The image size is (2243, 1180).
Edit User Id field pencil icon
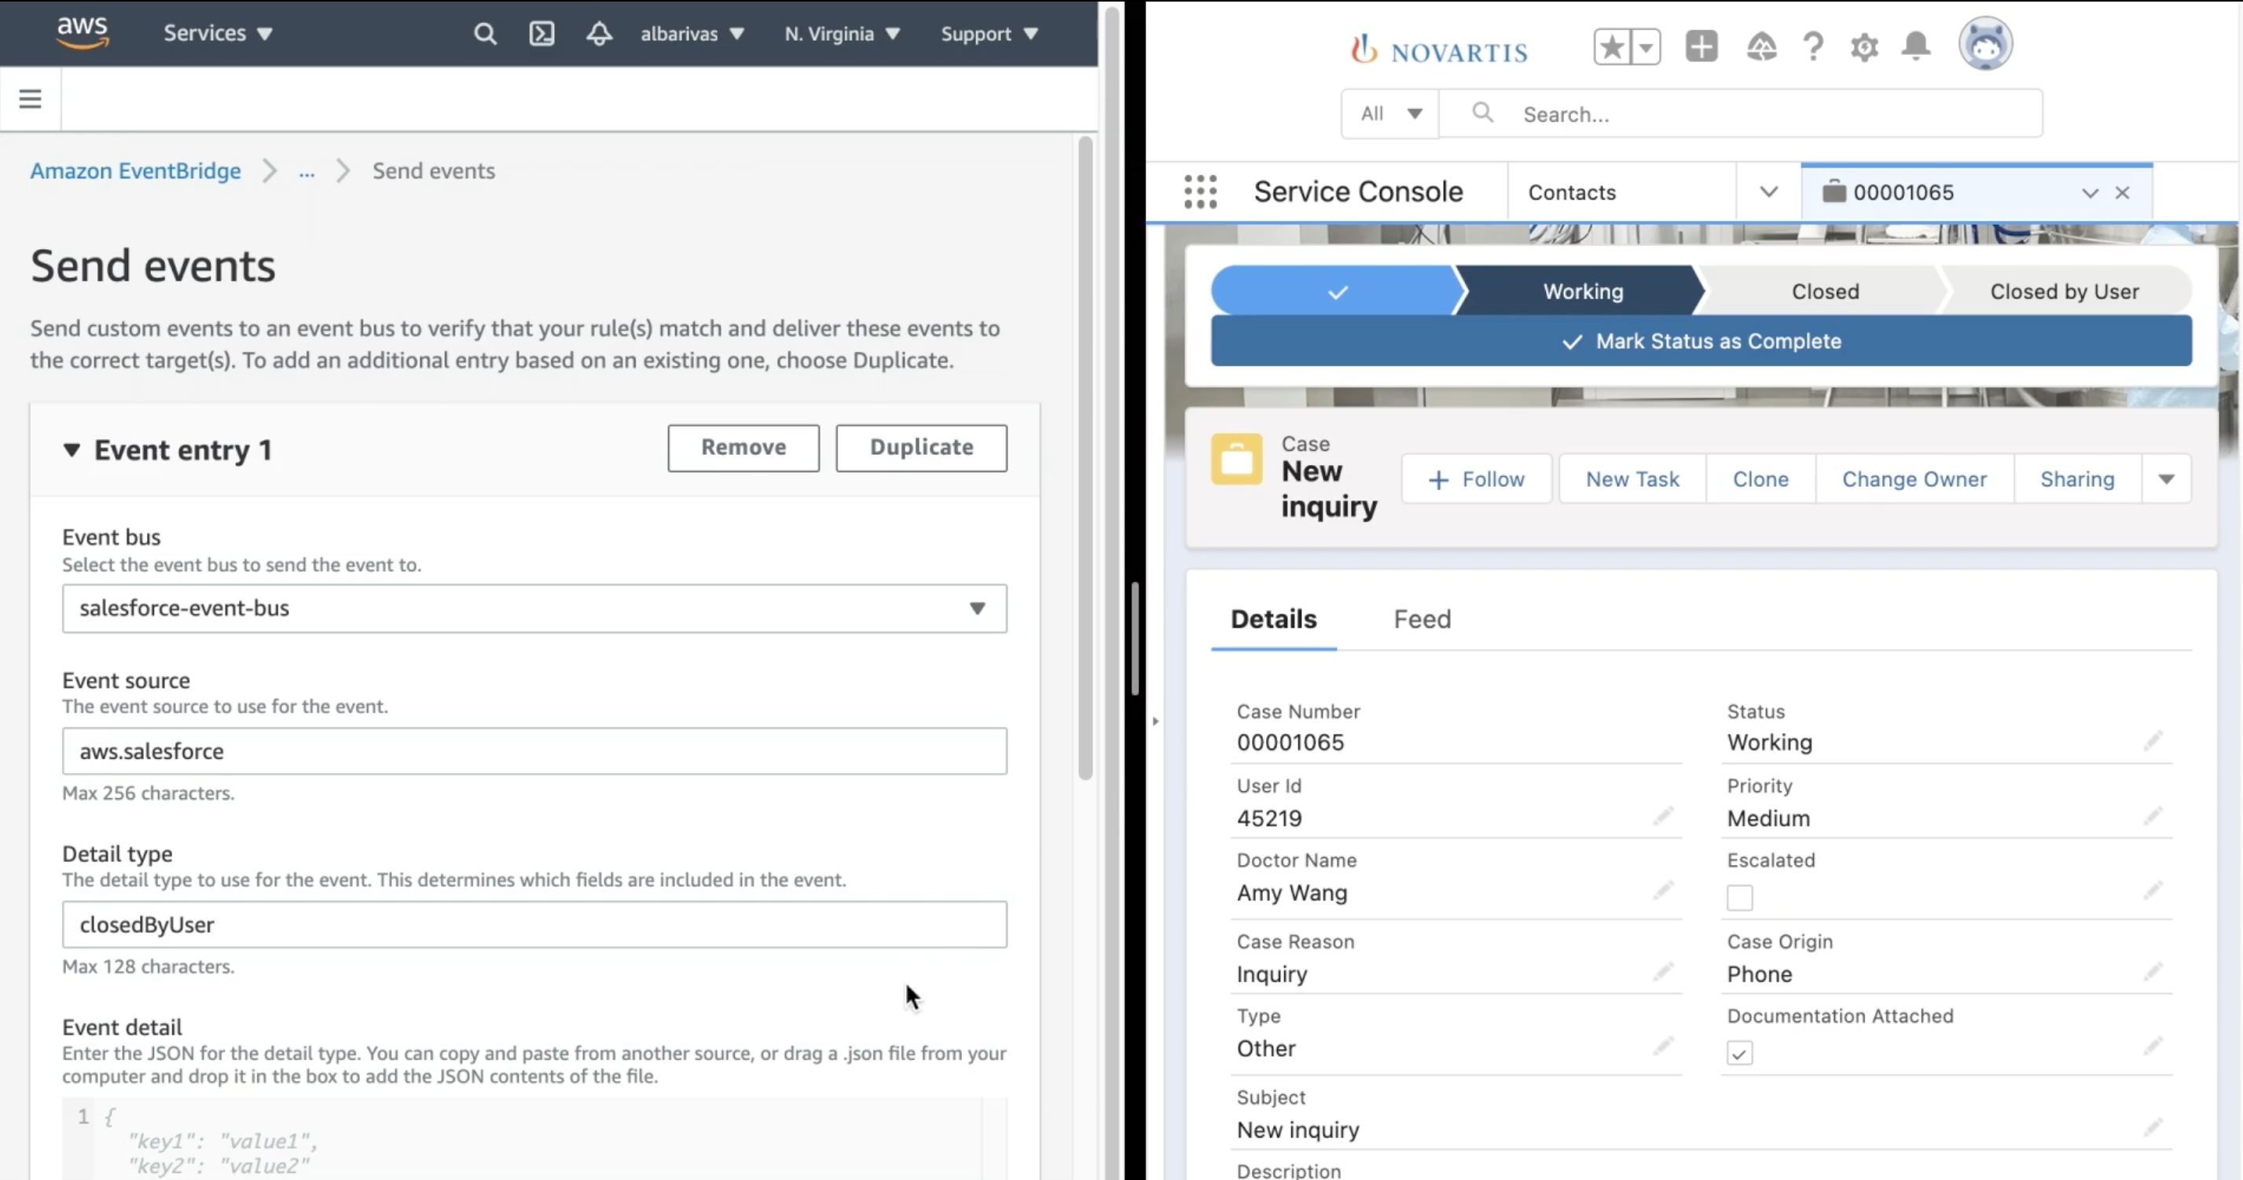pos(1663,816)
